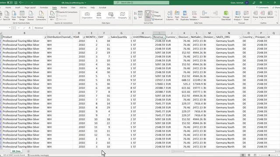
Task: Open the Country column filter dropdown
Action: (253, 37)
